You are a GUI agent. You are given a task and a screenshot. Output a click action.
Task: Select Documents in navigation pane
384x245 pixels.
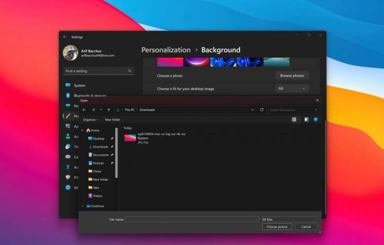(x=98, y=155)
